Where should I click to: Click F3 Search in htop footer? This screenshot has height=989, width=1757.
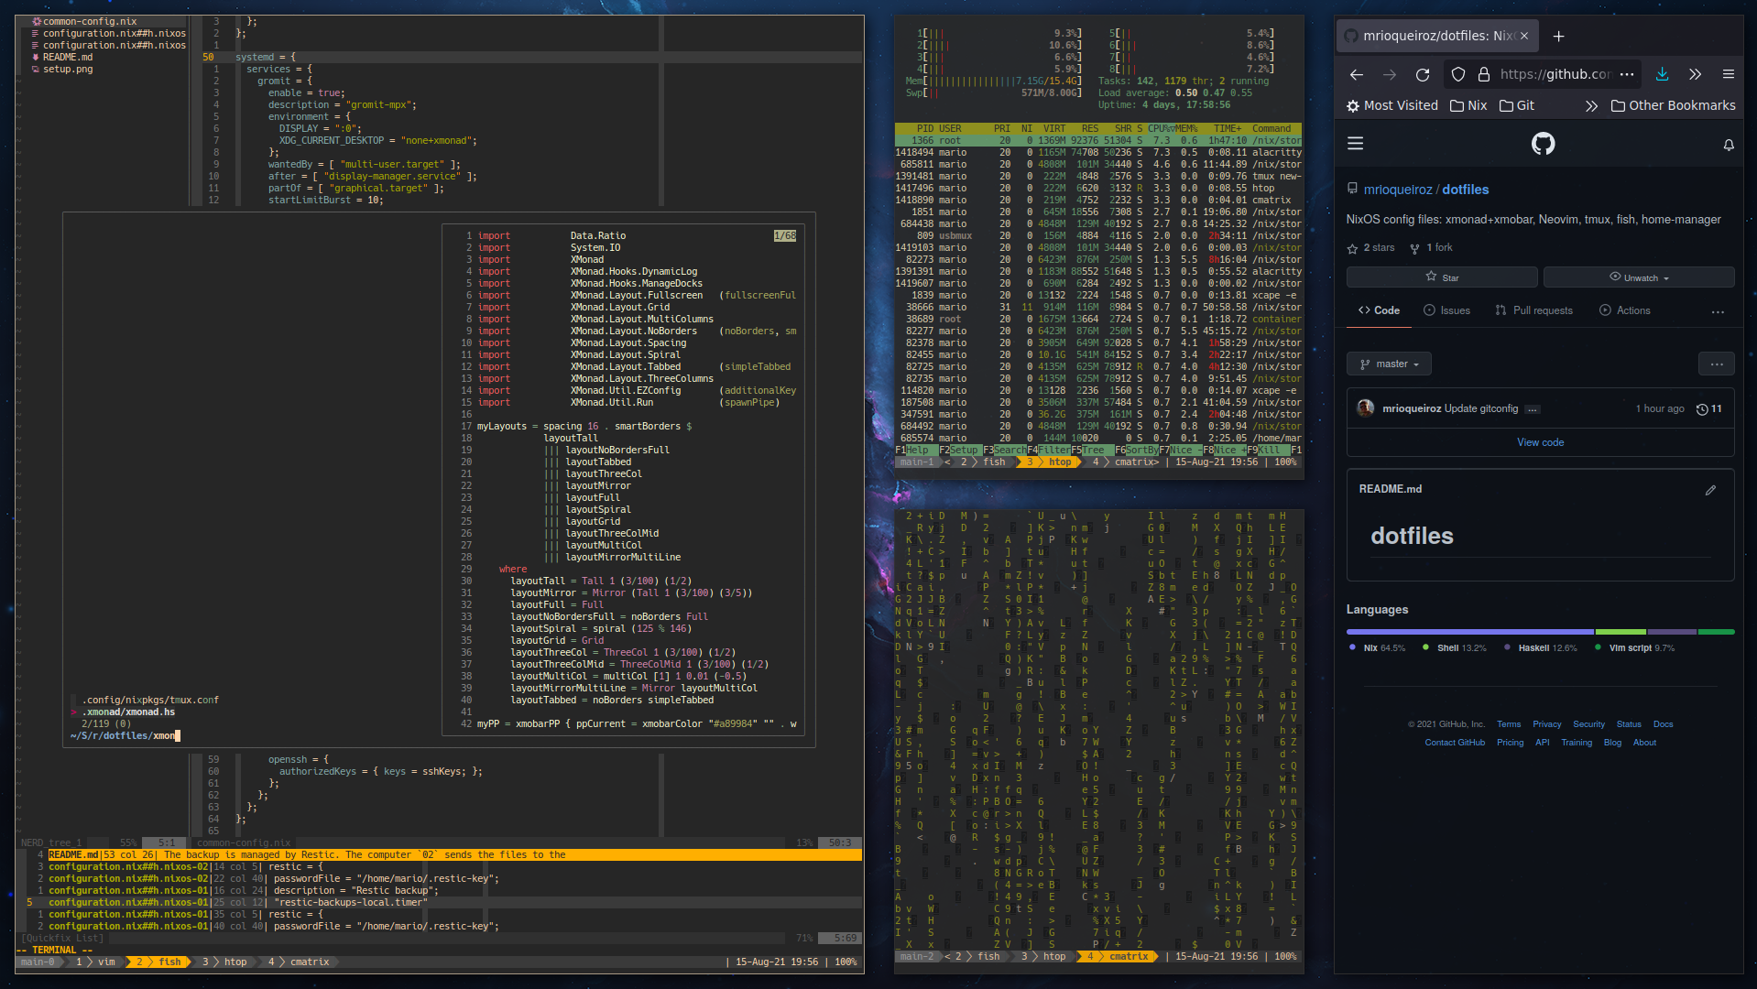[x=1004, y=451]
